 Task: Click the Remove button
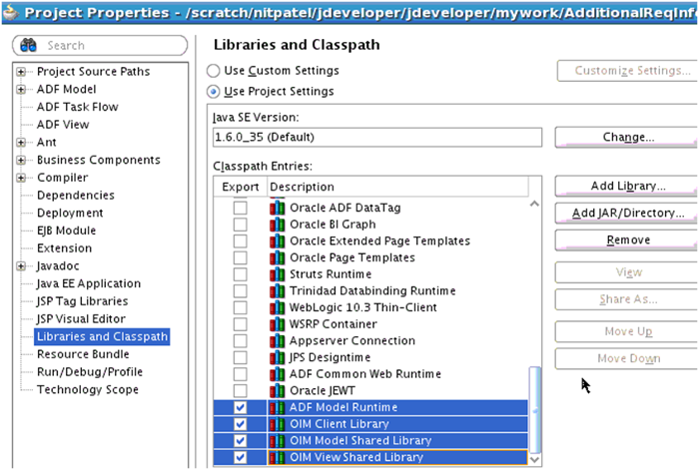pos(627,240)
